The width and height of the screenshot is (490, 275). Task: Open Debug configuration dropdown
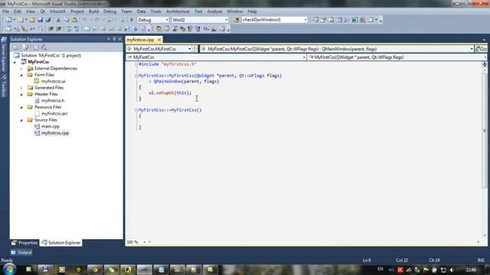(167, 20)
